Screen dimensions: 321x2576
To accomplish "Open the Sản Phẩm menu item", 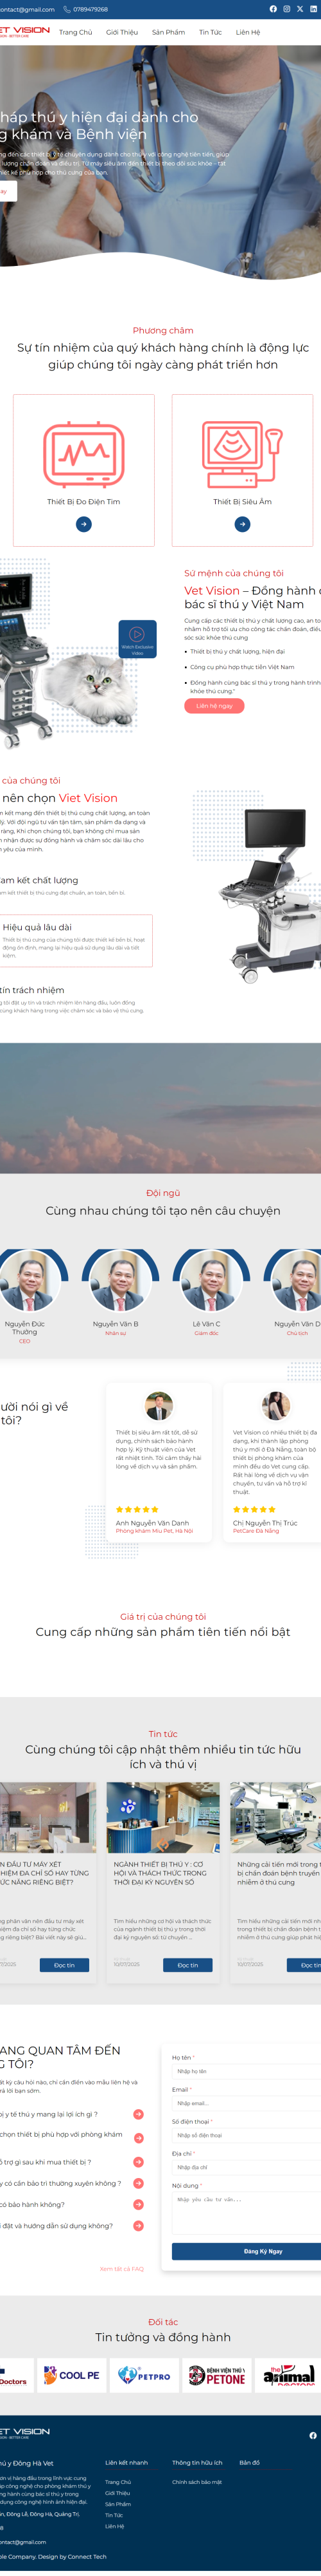I will click(168, 32).
